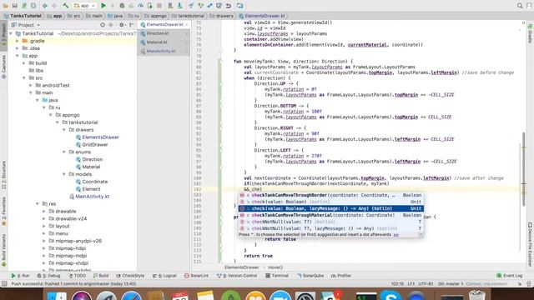The height and width of the screenshot is (300, 534).
Task: Expand the build folder
Action: tap(24, 63)
